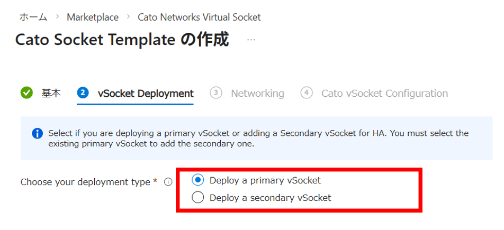Image resolution: width=504 pixels, height=230 pixels.
Task: Click the blue step 2 circle icon
Action: coord(83,93)
